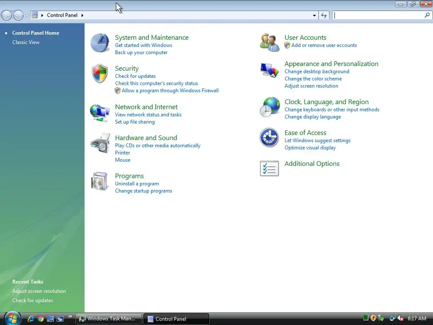Expand the arrow before Control Panel breadcrumb
Viewport: 433px width, 325px height.
point(42,15)
